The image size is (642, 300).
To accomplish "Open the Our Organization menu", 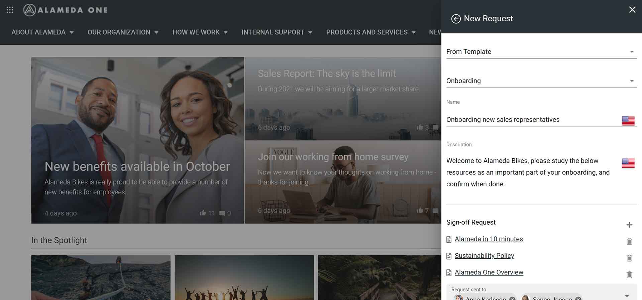I will click(x=123, y=32).
